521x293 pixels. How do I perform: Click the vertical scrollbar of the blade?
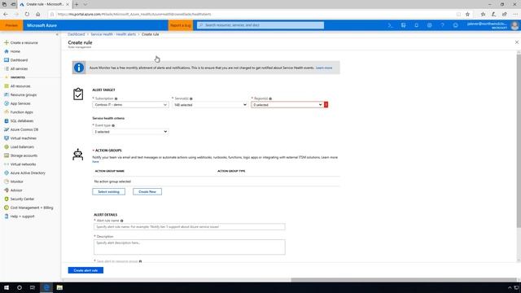point(519,141)
